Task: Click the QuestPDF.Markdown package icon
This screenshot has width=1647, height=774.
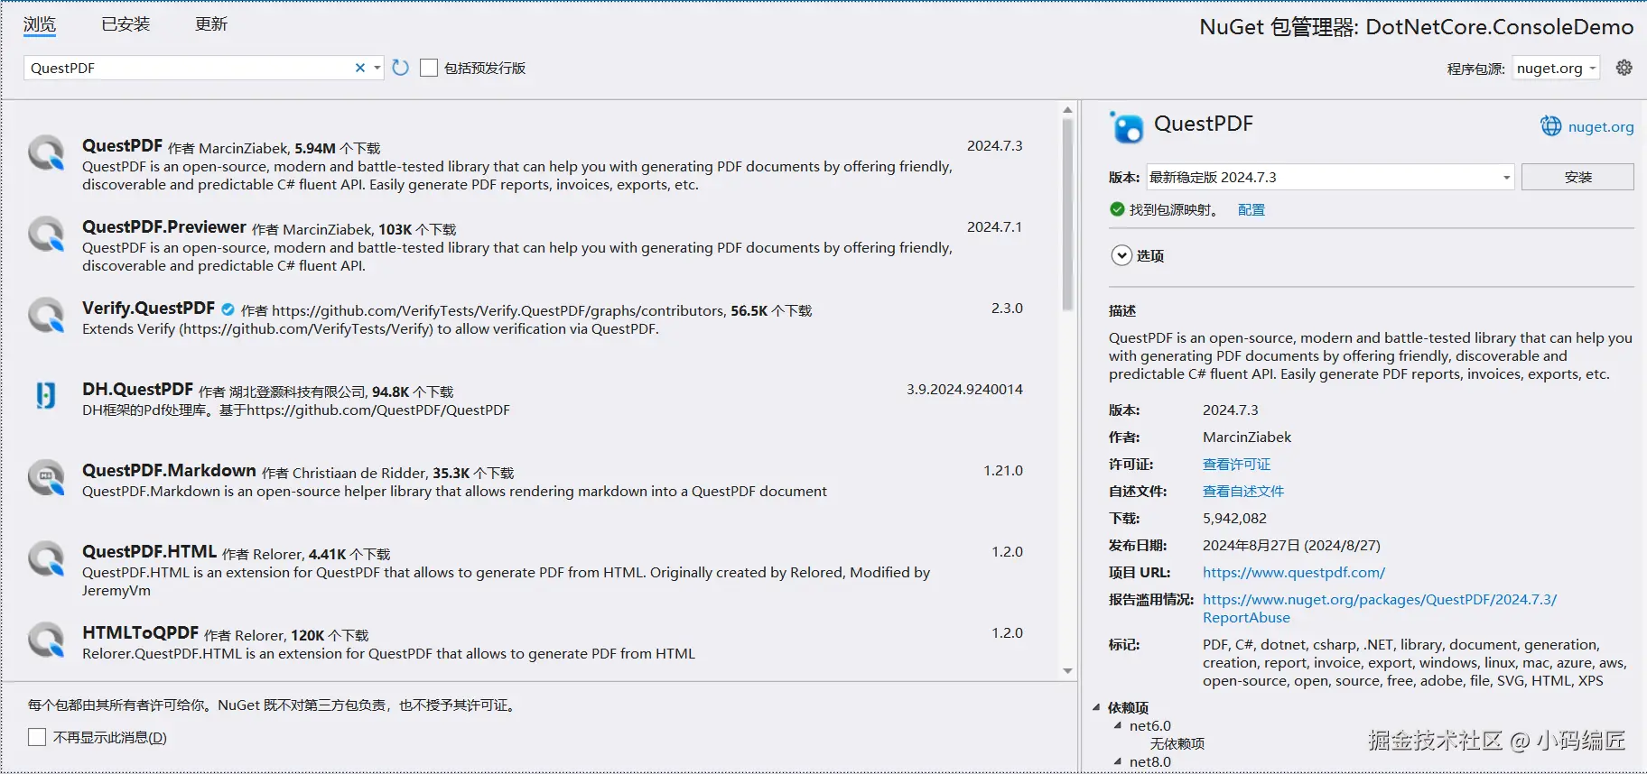Action: 46,477
